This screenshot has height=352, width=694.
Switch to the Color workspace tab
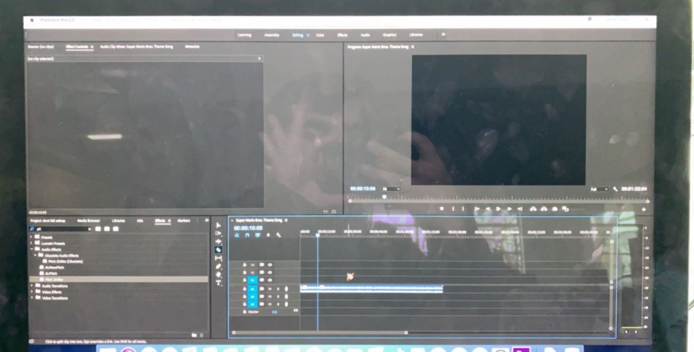click(x=320, y=35)
